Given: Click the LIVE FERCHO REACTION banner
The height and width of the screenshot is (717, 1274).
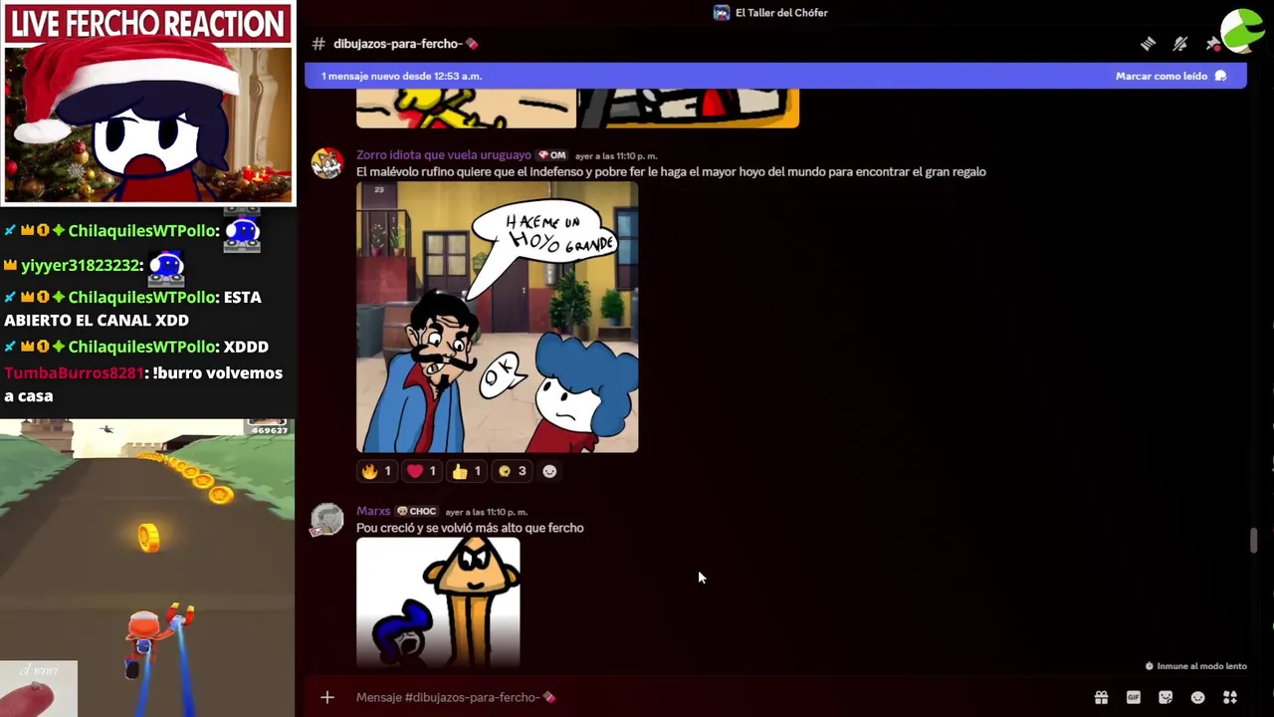Looking at the screenshot, I should coord(148,24).
